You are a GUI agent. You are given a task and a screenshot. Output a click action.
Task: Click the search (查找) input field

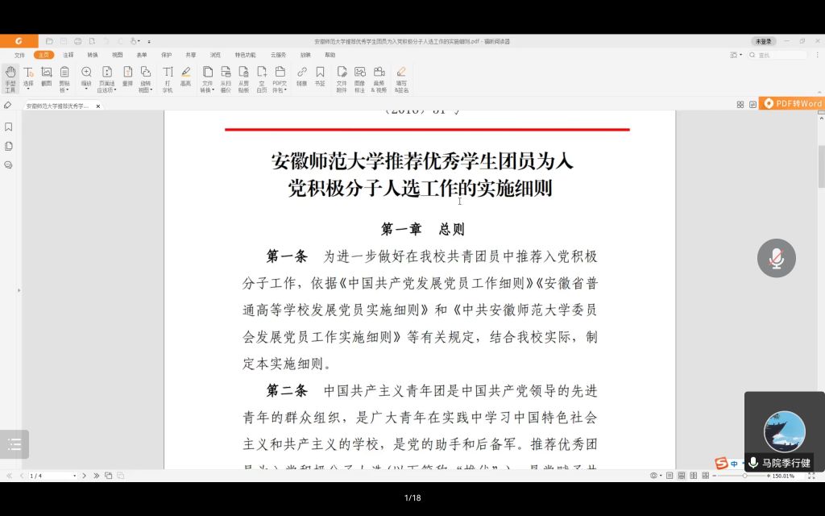tap(781, 55)
